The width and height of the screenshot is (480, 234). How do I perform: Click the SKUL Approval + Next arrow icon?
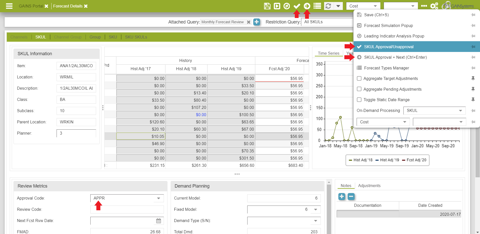307,6
